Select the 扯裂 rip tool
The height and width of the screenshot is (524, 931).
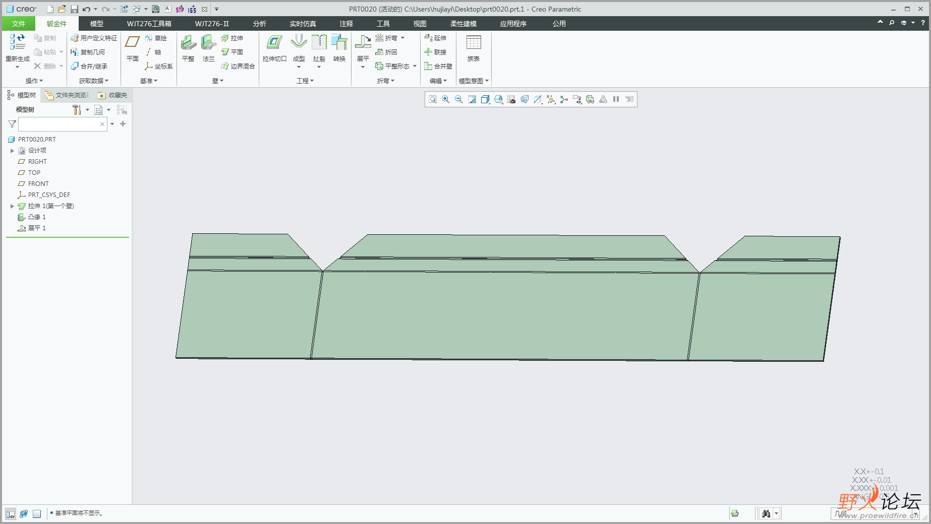point(319,51)
